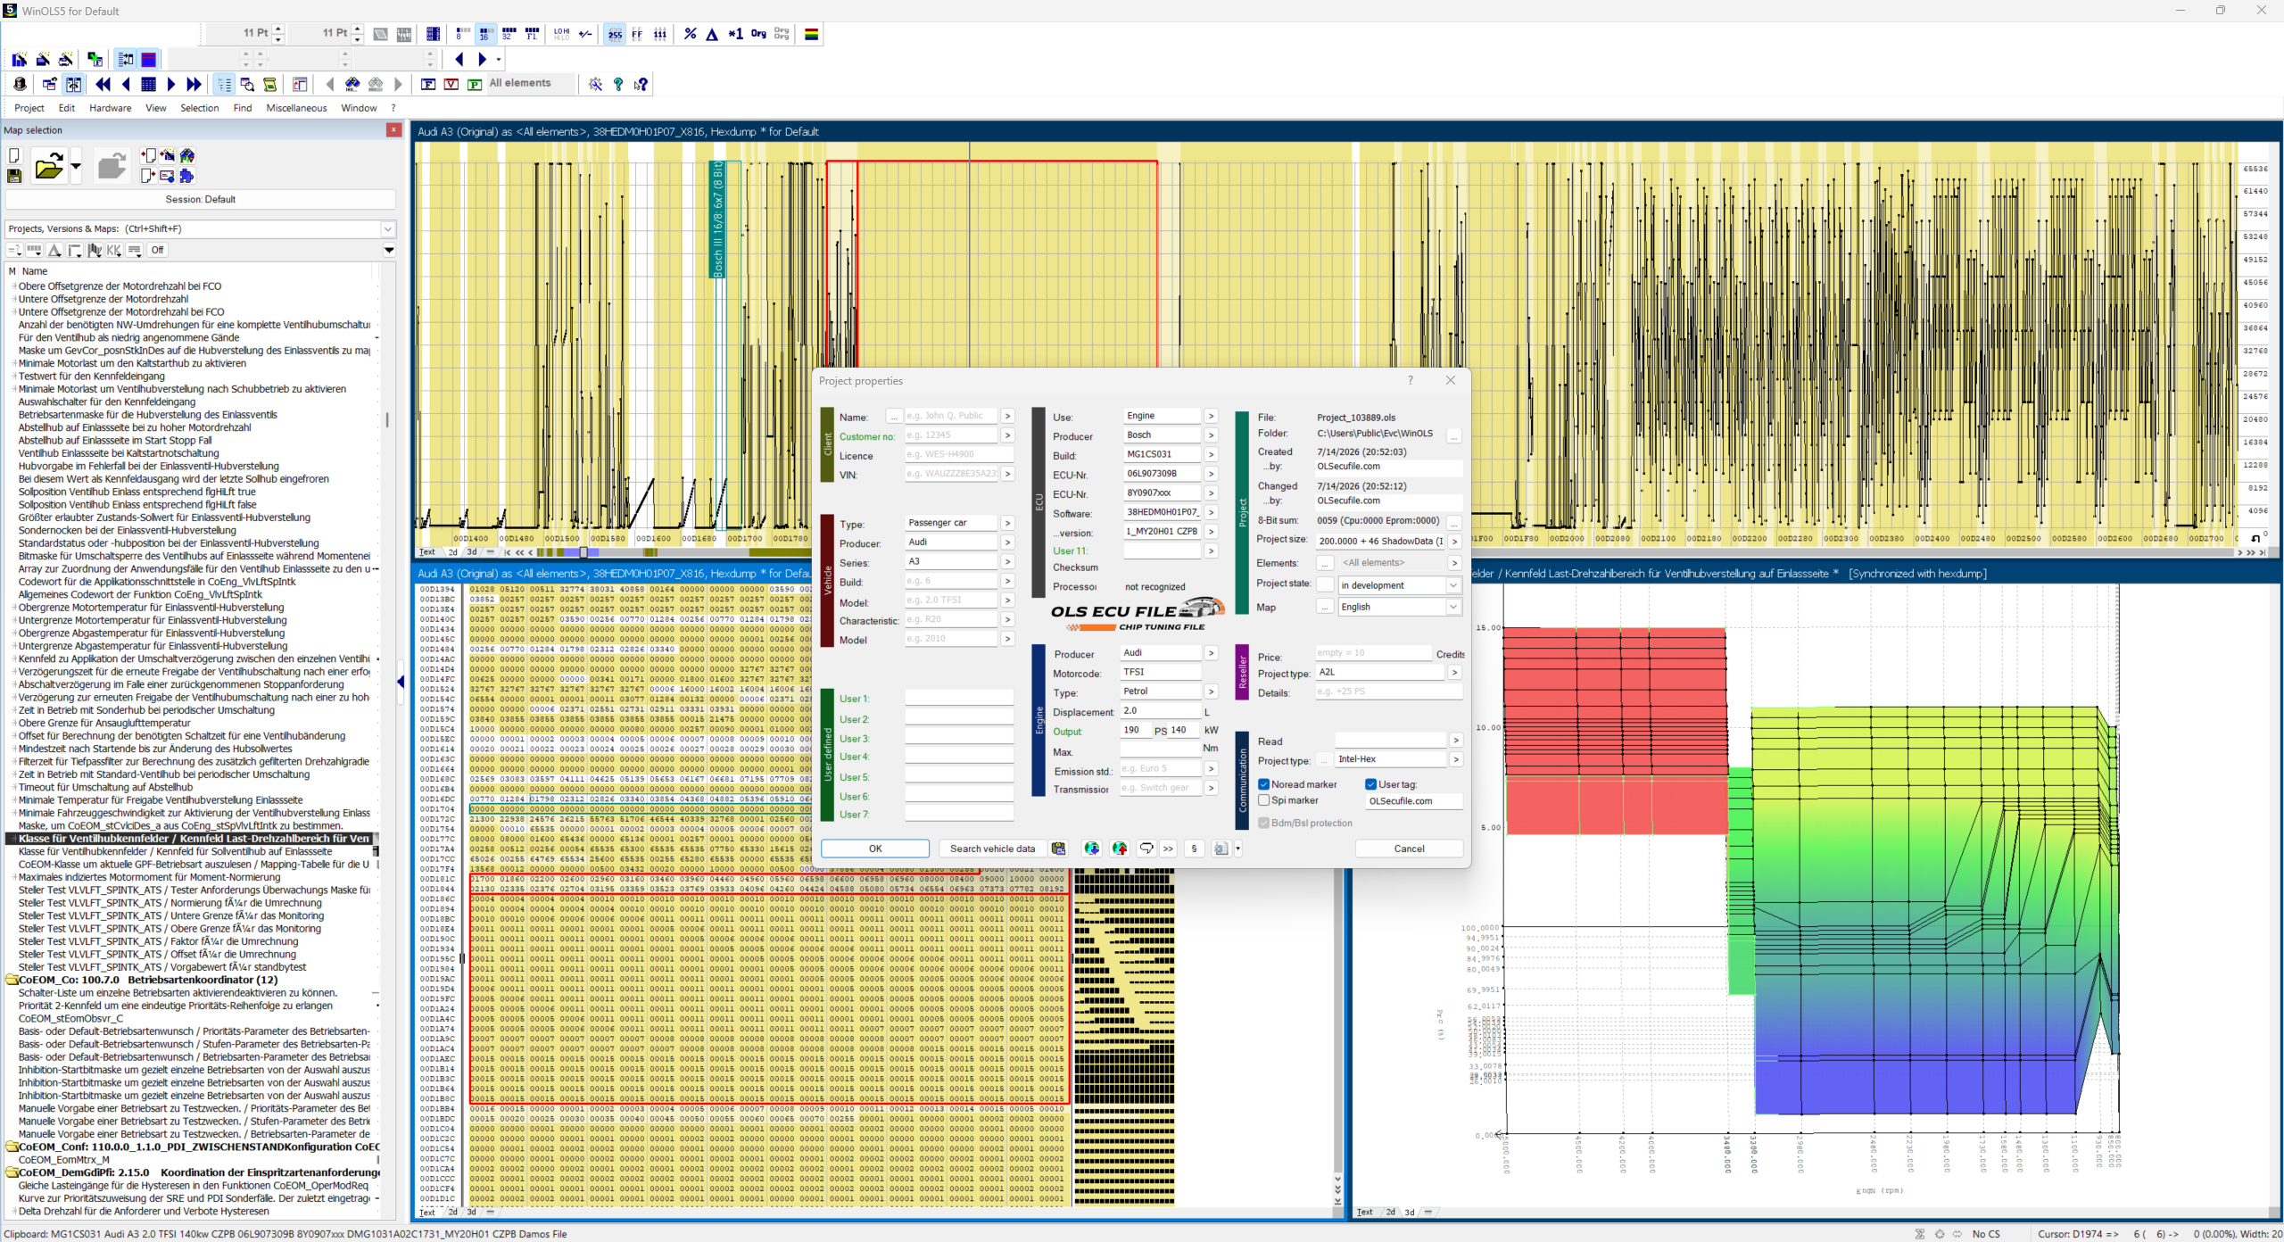Click the green P elements filter icon
This screenshot has height=1242, width=2284.
(x=475, y=84)
